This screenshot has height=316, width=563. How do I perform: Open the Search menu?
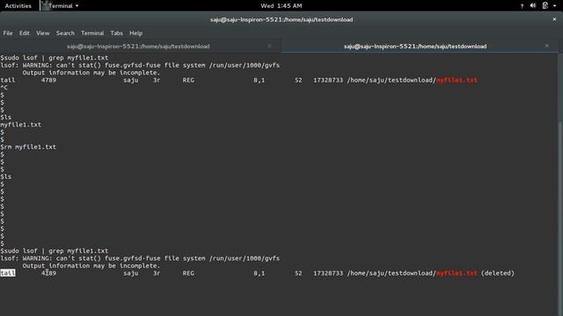(x=65, y=33)
